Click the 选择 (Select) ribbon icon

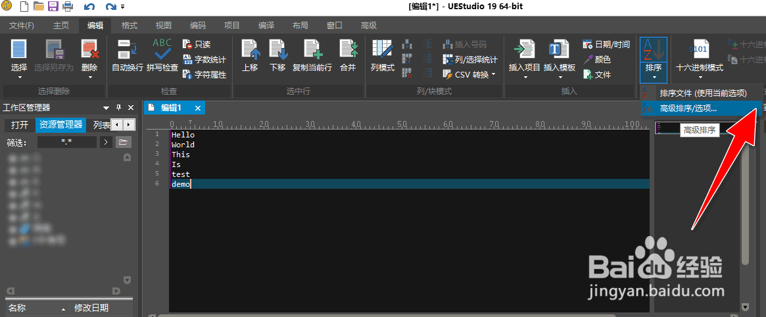pos(19,50)
